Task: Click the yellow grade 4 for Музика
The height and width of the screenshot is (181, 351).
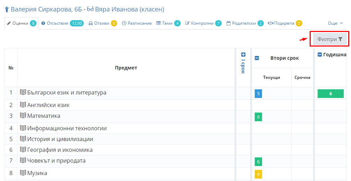Action: click(258, 174)
